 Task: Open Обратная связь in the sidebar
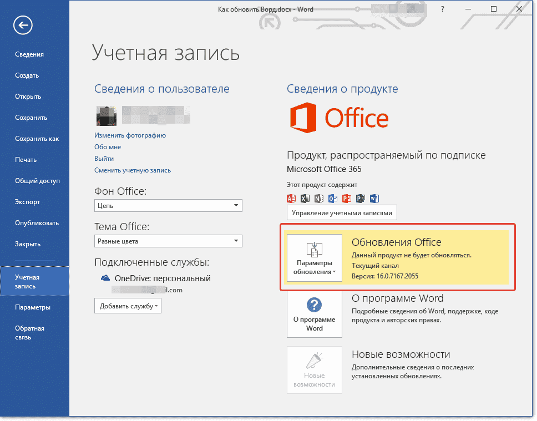[29, 333]
